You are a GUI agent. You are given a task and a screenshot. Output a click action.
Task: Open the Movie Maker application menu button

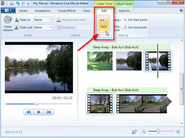click(8, 11)
